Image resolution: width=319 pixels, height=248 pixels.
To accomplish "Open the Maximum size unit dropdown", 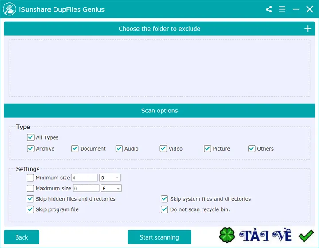I will pos(111,188).
